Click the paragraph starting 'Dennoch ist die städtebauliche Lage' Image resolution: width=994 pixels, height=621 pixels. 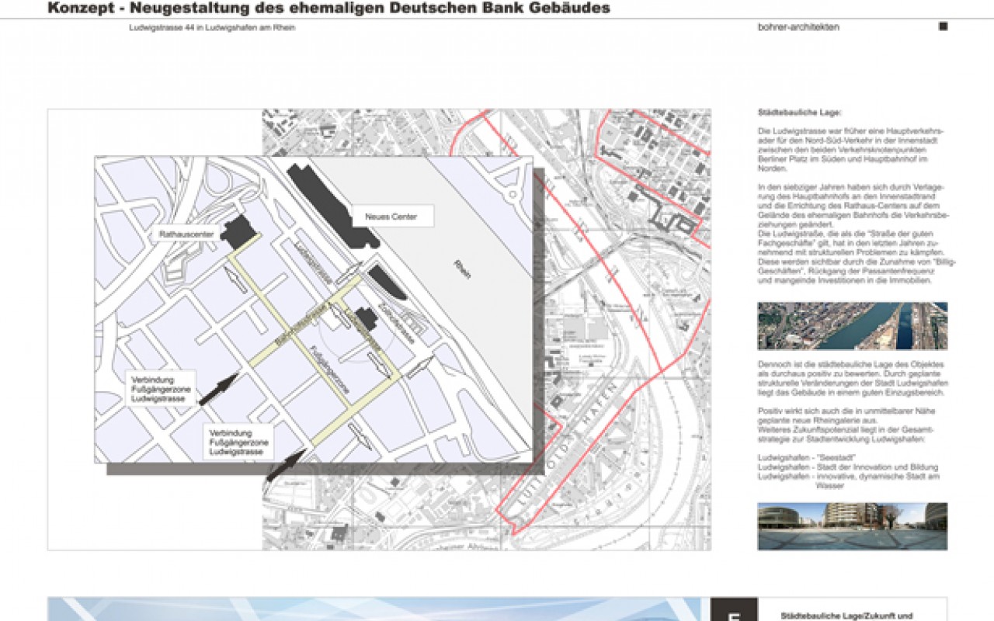tap(853, 377)
